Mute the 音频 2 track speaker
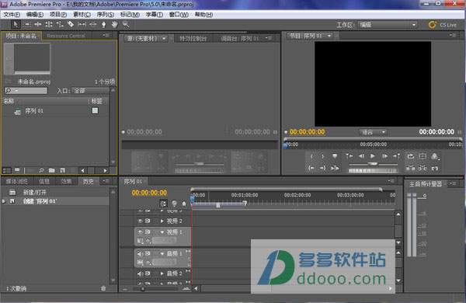This screenshot has height=303, width=466. [x=141, y=273]
